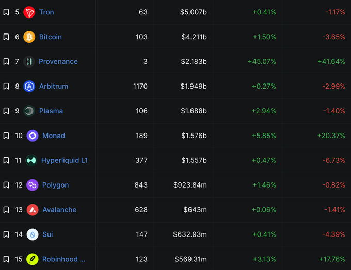Open the Provenance chain page

[x=58, y=61]
